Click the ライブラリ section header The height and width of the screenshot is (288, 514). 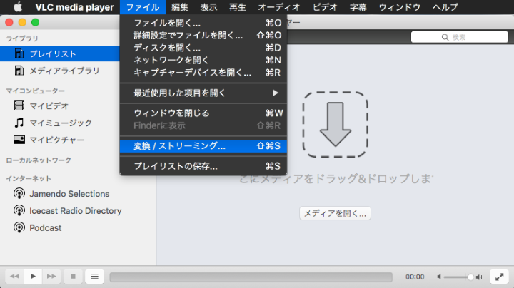tap(22, 38)
